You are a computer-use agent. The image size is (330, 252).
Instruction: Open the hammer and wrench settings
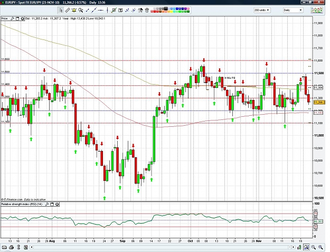pyautogui.click(x=140, y=10)
